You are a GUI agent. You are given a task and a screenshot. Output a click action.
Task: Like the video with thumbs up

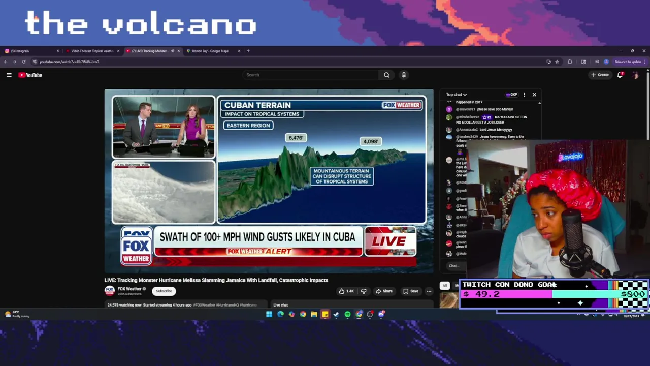tap(347, 291)
